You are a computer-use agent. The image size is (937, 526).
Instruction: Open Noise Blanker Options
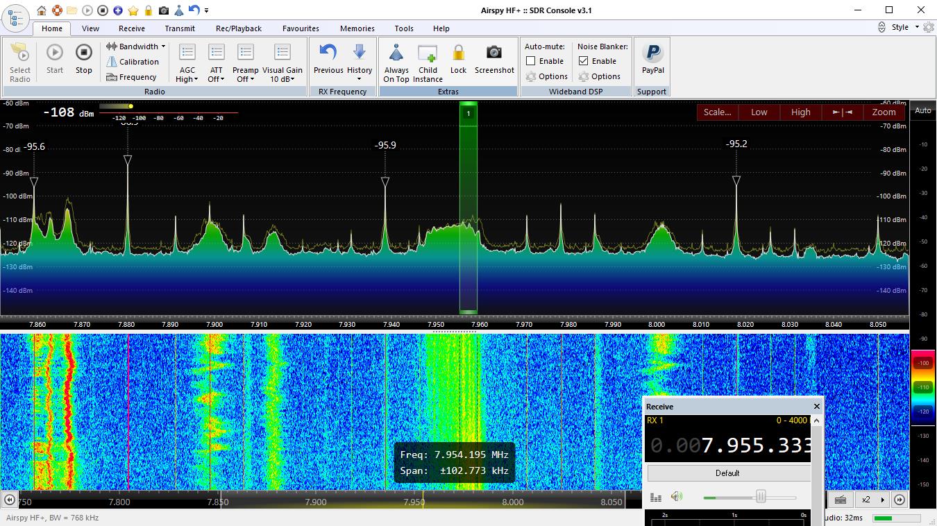[600, 76]
